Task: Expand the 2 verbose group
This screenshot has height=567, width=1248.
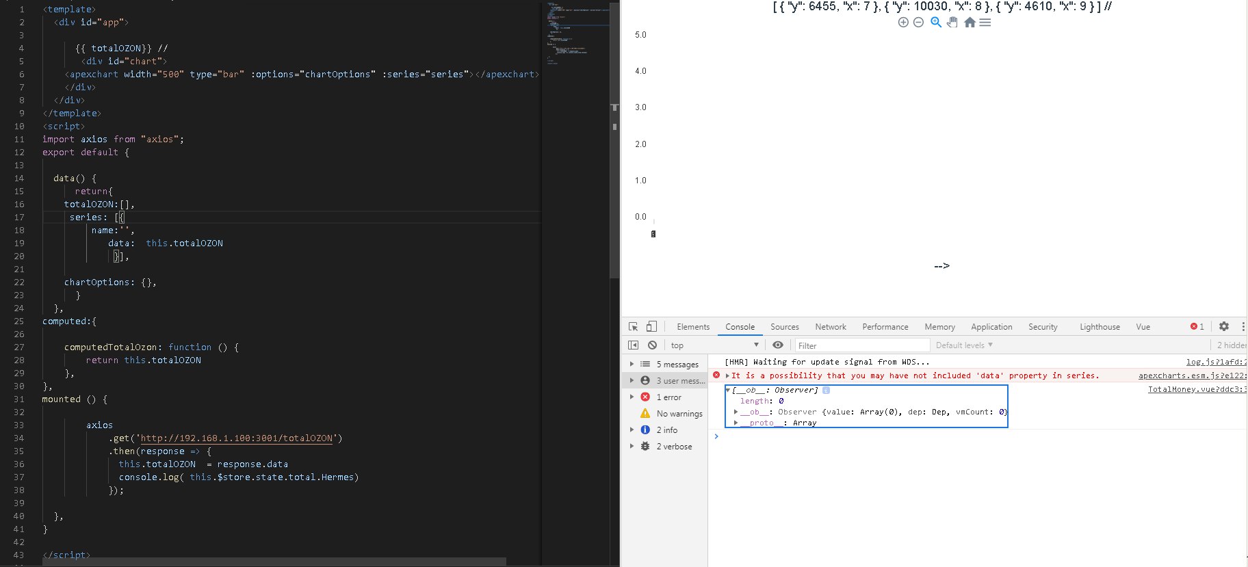Action: (x=632, y=447)
